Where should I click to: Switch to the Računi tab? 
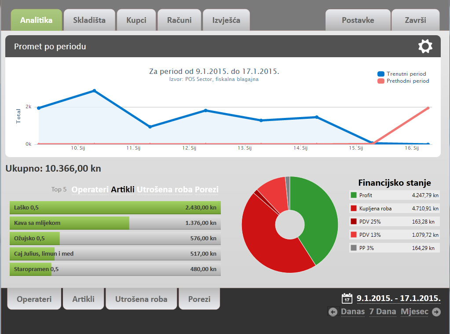pyautogui.click(x=179, y=20)
